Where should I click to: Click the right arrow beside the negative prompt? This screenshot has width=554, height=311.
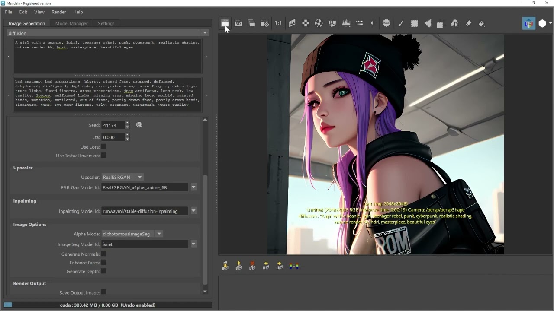point(206,95)
